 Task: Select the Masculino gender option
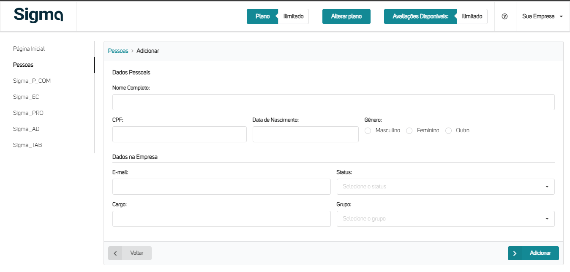pos(368,131)
